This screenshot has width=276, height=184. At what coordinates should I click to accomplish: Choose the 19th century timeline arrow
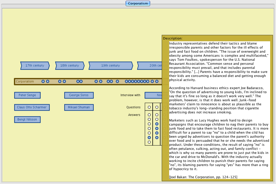tap(110, 66)
